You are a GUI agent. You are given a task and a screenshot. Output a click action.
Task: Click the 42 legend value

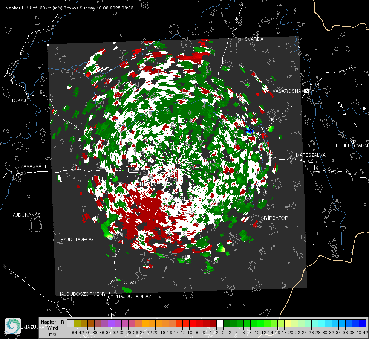(366, 333)
